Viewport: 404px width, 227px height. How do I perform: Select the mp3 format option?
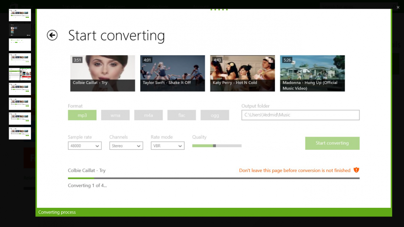point(82,115)
